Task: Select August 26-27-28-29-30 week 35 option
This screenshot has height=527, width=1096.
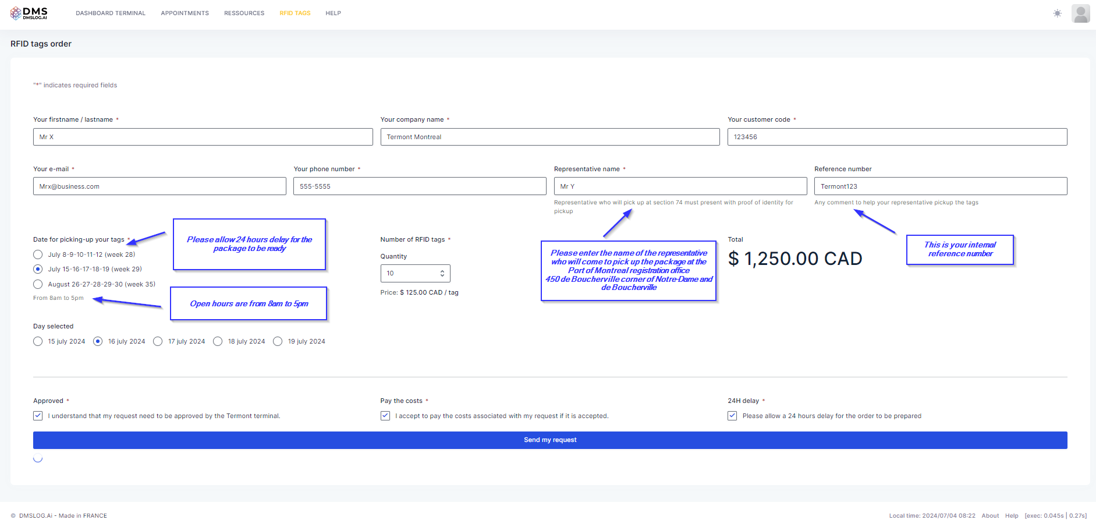Action: (38, 284)
